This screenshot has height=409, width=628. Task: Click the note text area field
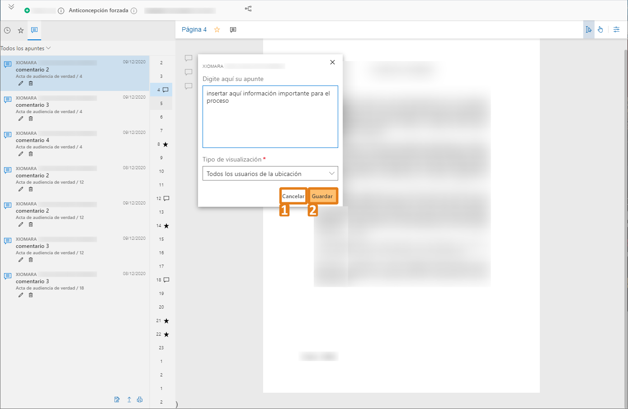click(x=270, y=117)
